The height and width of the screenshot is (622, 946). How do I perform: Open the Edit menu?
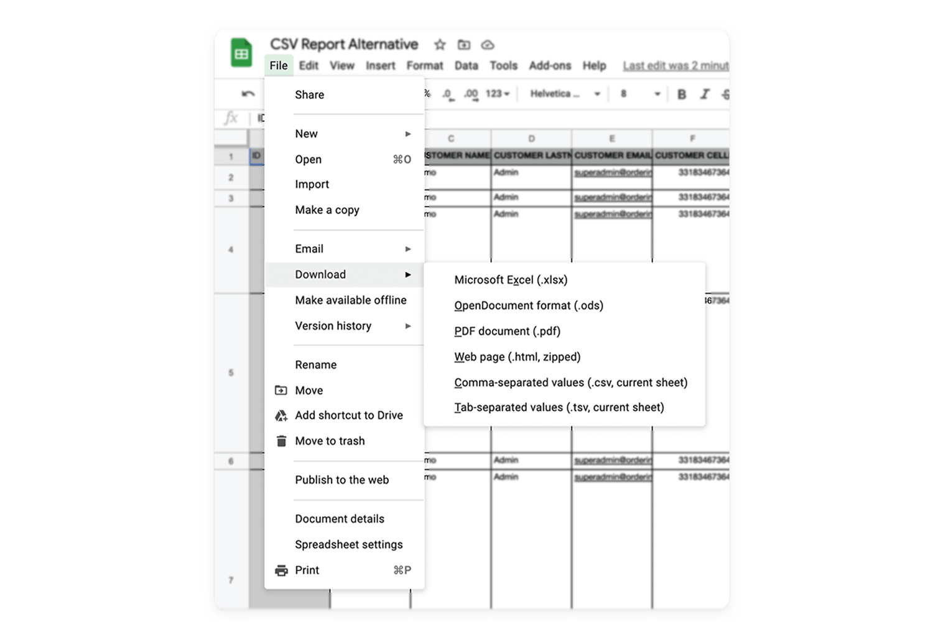(308, 65)
